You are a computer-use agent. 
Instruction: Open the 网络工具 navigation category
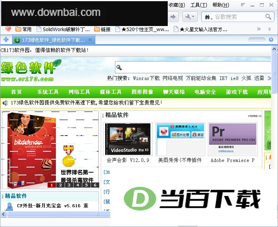pos(79,92)
